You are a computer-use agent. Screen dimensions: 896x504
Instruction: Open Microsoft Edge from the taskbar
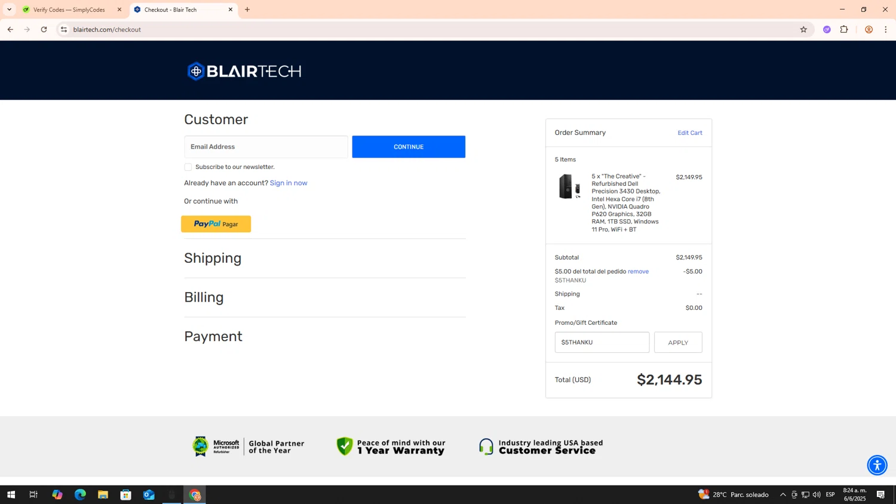point(80,494)
